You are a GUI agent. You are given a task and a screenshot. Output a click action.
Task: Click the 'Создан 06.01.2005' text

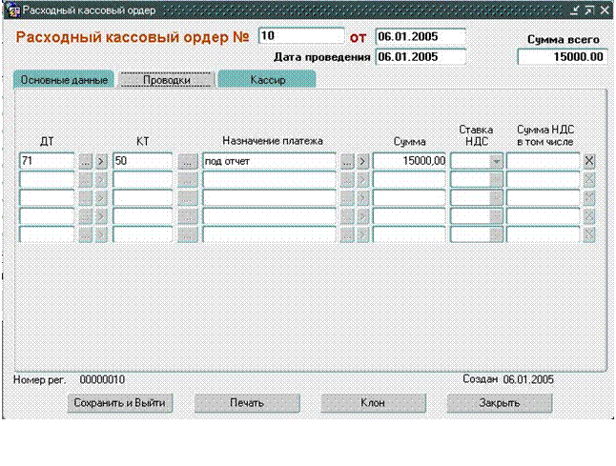coord(508,379)
